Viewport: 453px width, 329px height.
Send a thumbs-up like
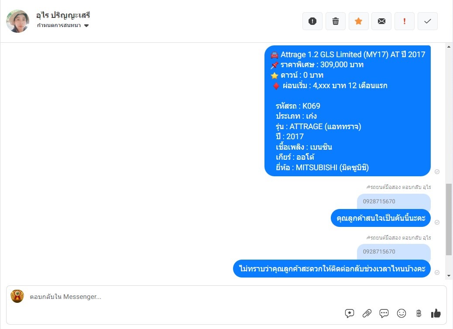click(x=436, y=313)
